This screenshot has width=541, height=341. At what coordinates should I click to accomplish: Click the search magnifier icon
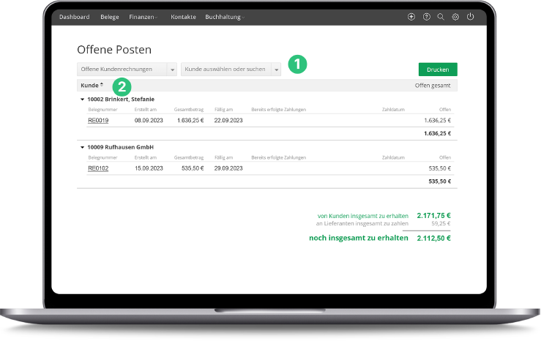pyautogui.click(x=441, y=17)
